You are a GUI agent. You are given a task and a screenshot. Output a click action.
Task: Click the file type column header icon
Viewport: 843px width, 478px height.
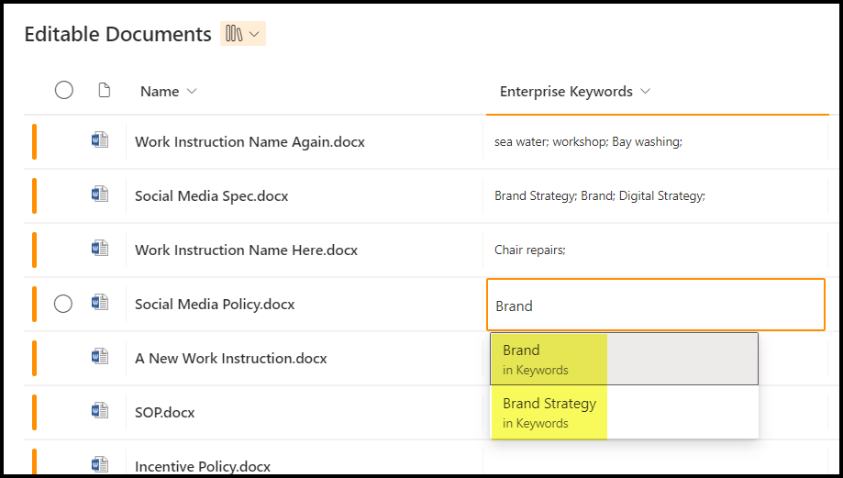coord(104,91)
